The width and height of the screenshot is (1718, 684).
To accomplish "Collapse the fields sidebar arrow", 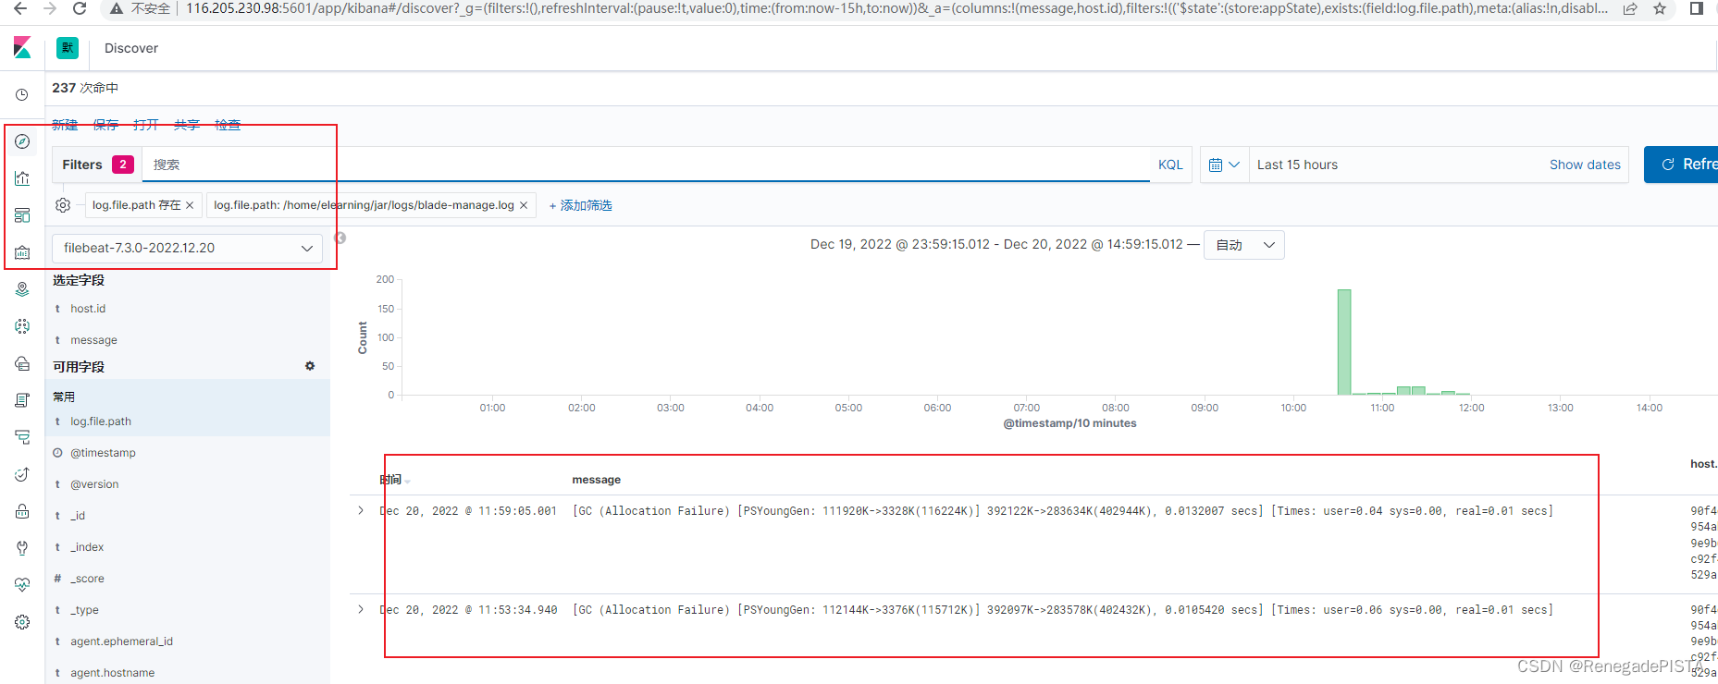I will [x=340, y=238].
